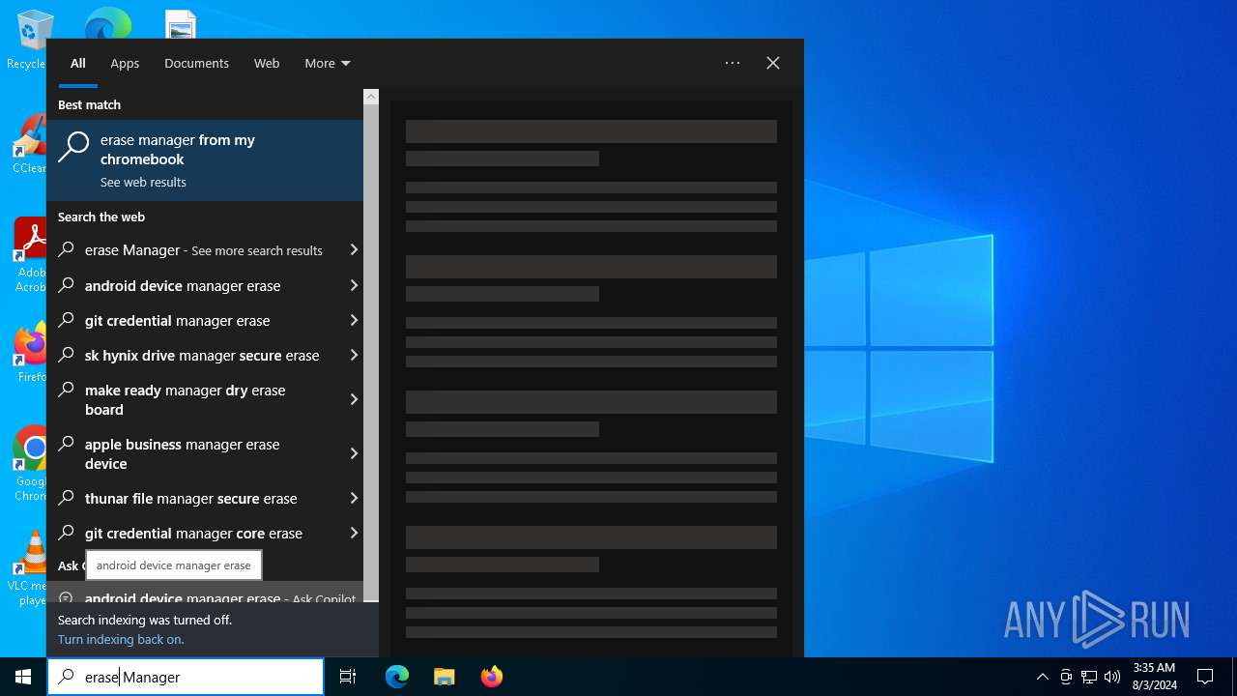
Task: Open network status tray icon
Action: [x=1089, y=677]
